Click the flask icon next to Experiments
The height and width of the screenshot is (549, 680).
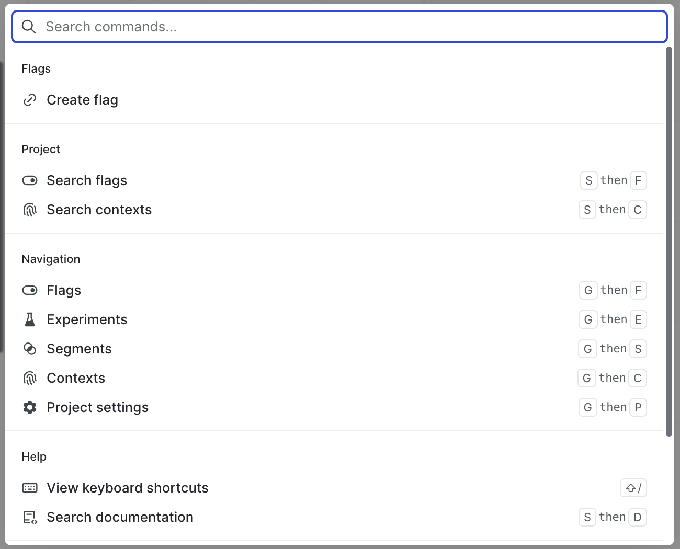pyautogui.click(x=30, y=319)
